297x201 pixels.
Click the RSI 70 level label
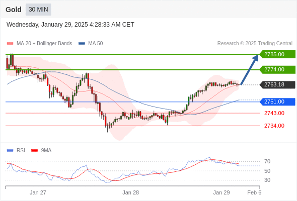coord(267,162)
